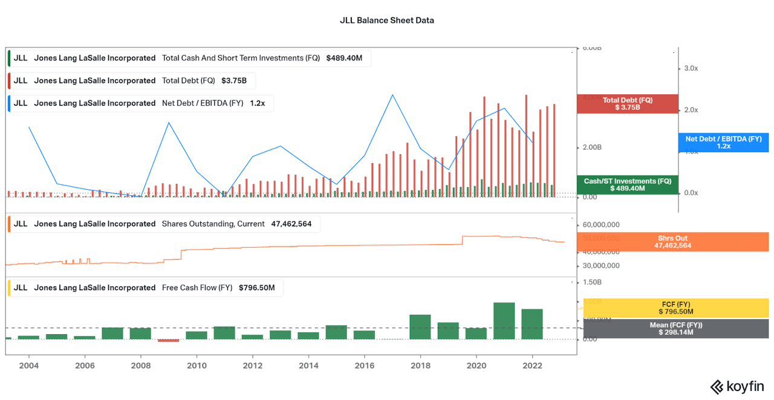This screenshot has height=400, width=774.
Task: Open the options menu on the top price panel
Action: pyautogui.click(x=571, y=53)
